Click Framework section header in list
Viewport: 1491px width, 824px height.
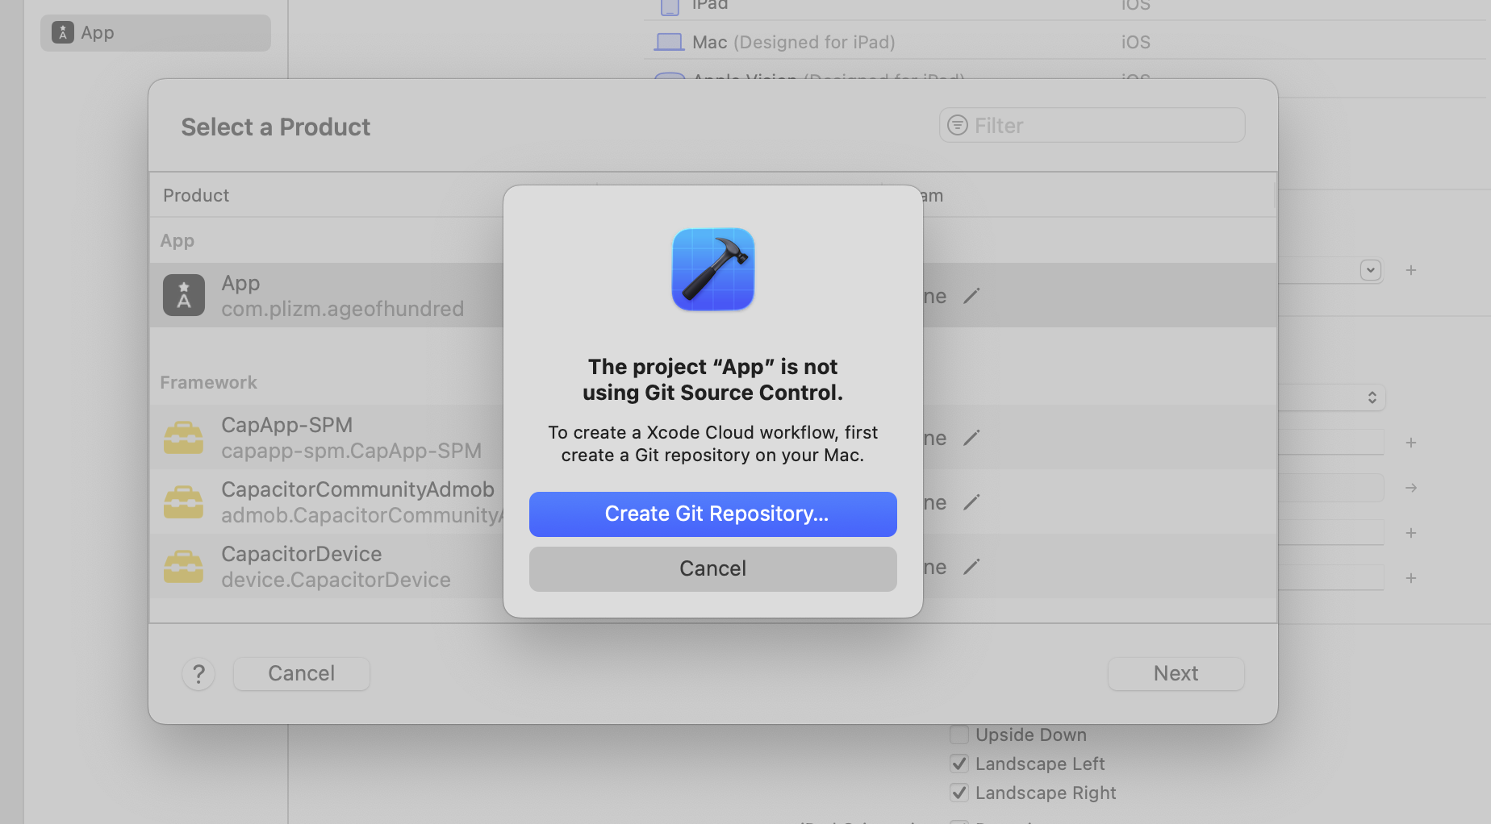208,382
